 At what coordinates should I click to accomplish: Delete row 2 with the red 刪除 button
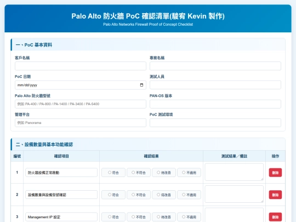click(x=275, y=195)
